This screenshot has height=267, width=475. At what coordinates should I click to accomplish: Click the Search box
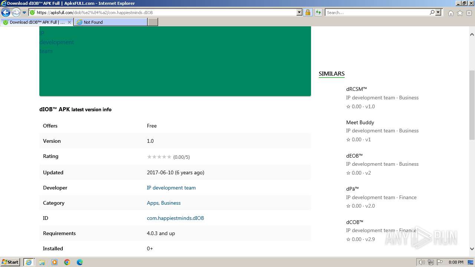click(x=377, y=13)
